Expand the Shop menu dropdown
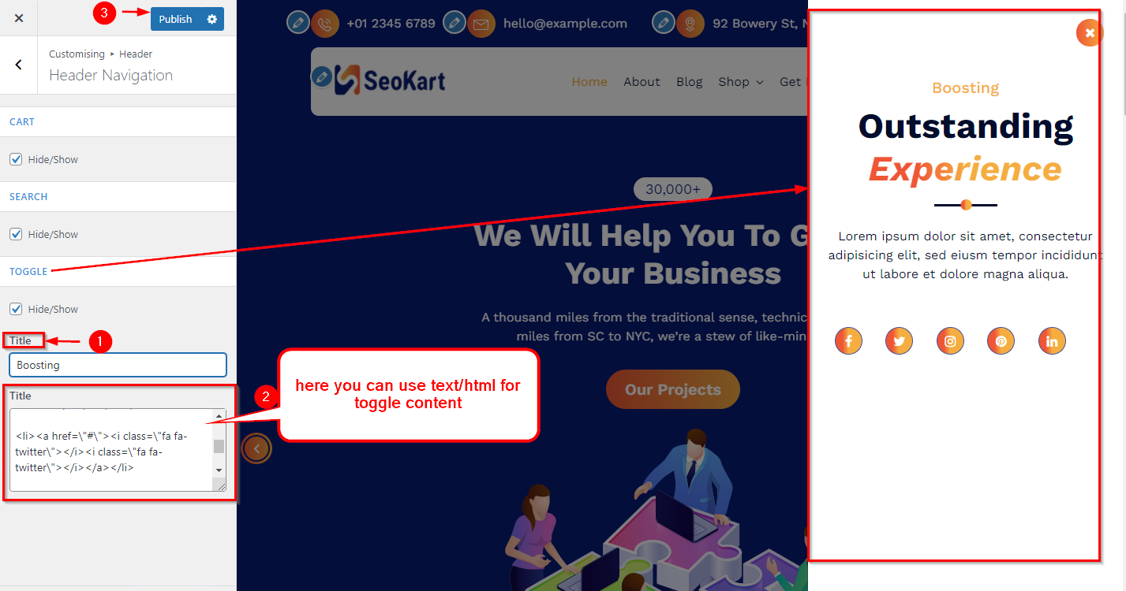The width and height of the screenshot is (1126, 591). point(741,82)
